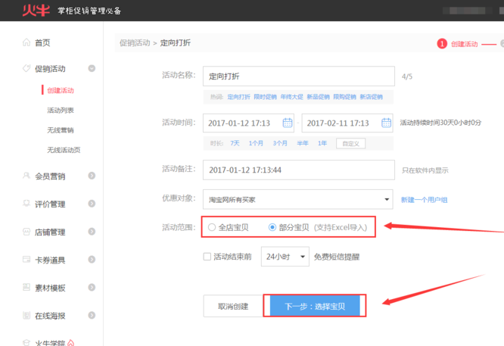Choose the 限购促销 hot word
The image size is (504, 346).
344,97
